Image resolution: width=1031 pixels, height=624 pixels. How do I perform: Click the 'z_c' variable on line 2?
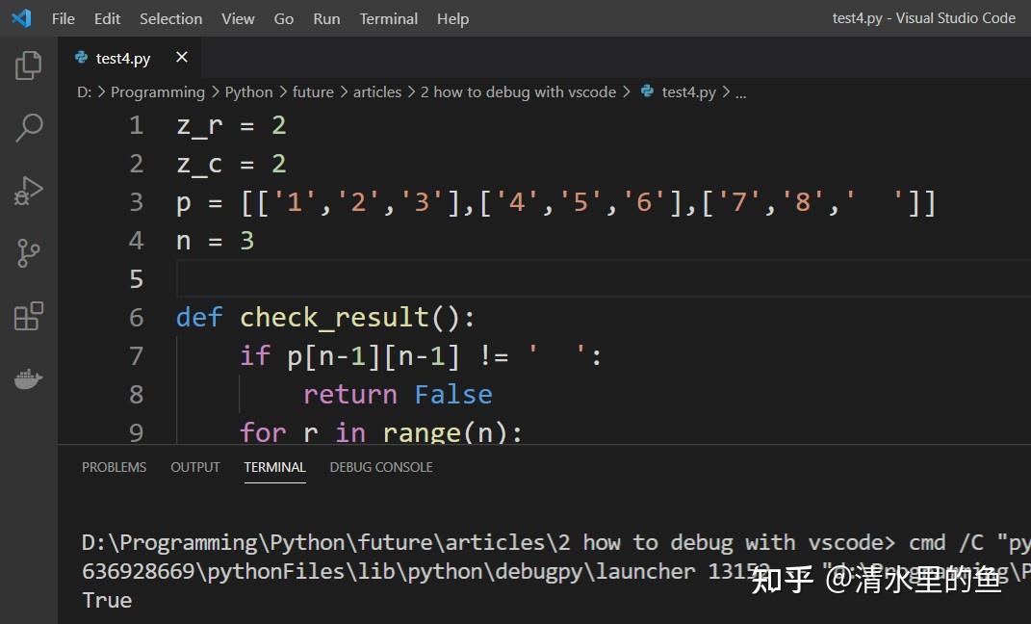coord(200,164)
